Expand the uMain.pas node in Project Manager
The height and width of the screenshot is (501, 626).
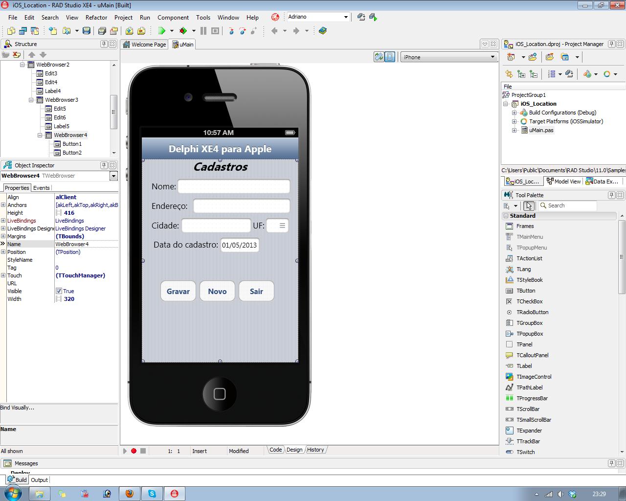pyautogui.click(x=514, y=130)
